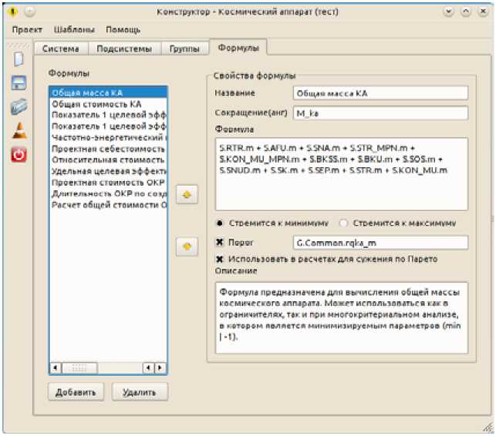The image size is (496, 436).
Task: Click the 'Добавить' button
Action: pyautogui.click(x=76, y=392)
